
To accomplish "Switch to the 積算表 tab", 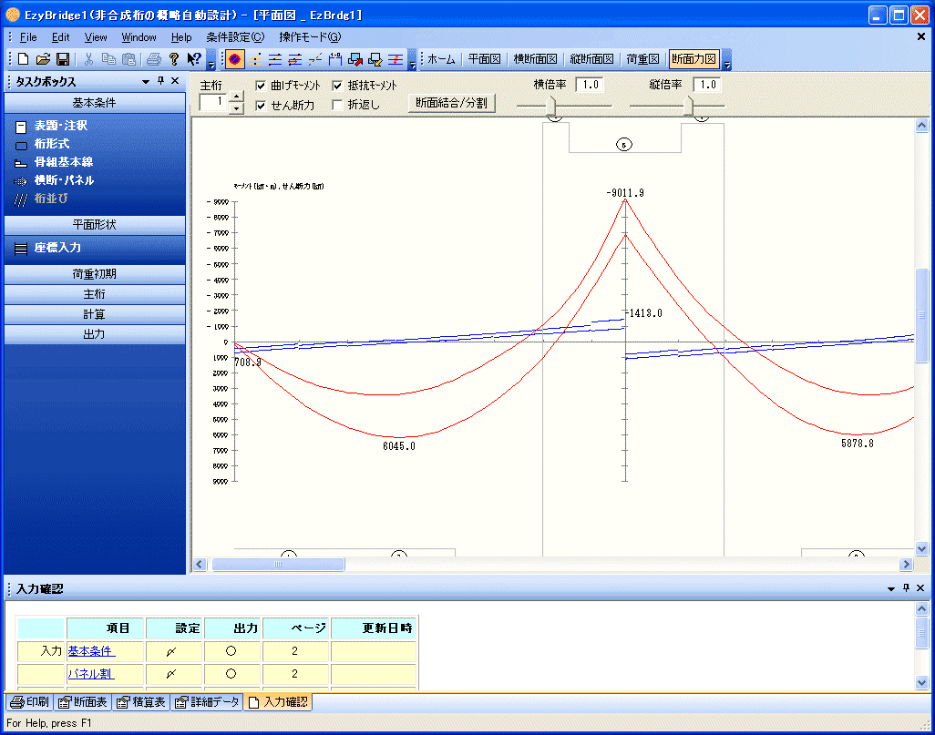I will coord(140,702).
